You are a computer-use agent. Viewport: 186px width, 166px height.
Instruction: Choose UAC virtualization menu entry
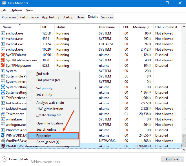click(x=53, y=109)
